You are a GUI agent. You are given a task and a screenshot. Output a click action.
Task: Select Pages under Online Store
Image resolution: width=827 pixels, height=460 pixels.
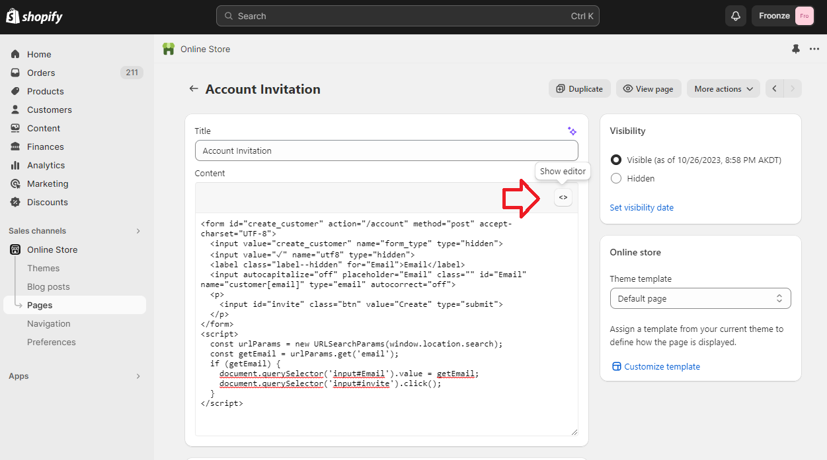[x=75, y=305]
